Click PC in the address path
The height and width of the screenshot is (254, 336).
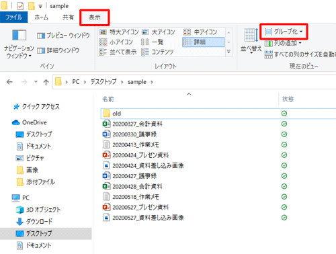pos(76,82)
